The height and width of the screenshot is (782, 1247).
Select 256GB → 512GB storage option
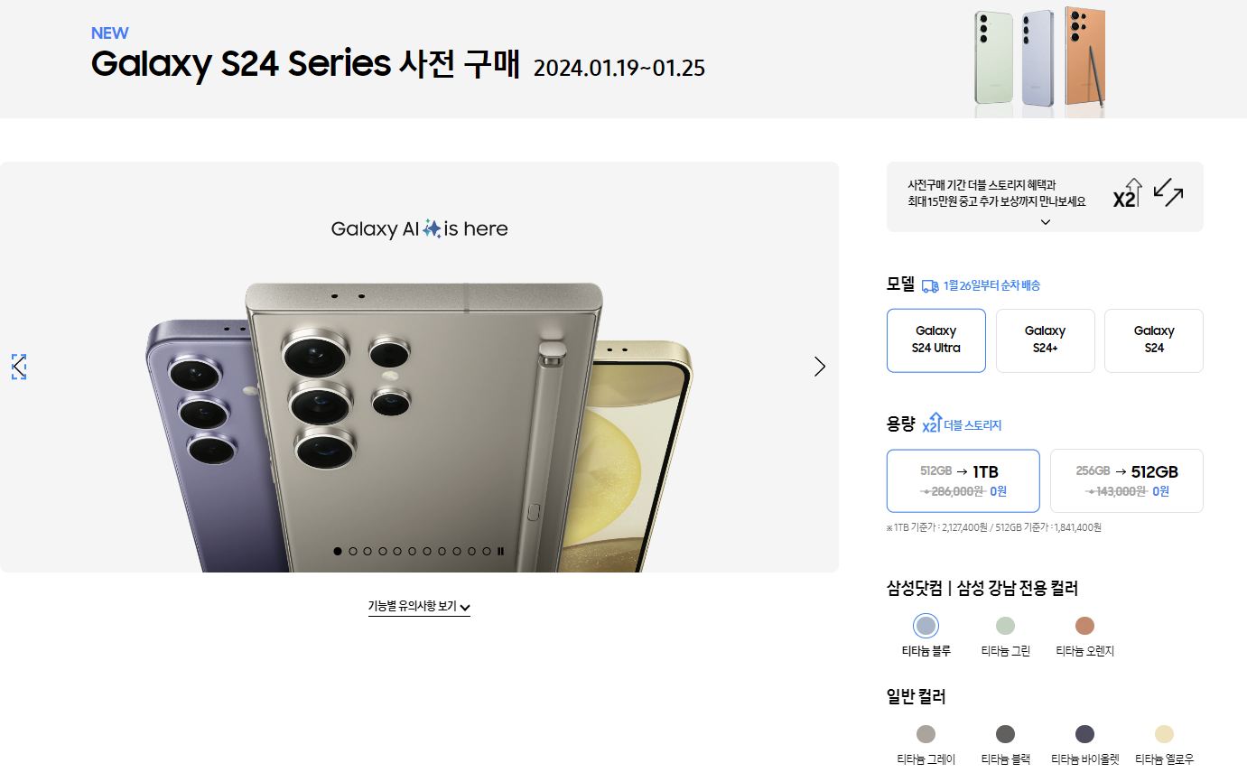[x=1127, y=481]
